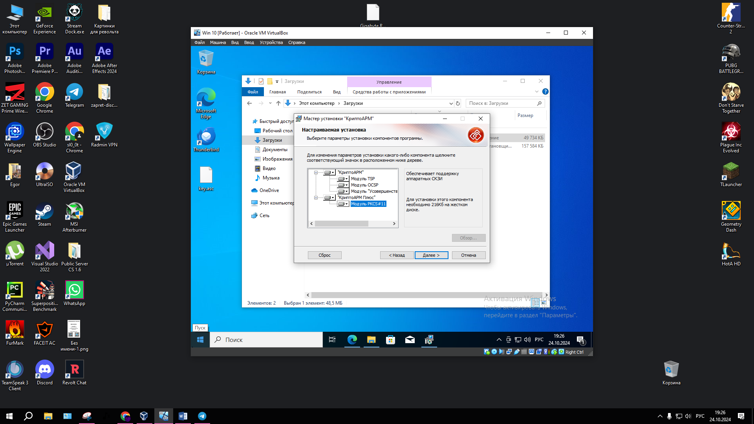Click the Далее > button in installer

pyautogui.click(x=431, y=255)
